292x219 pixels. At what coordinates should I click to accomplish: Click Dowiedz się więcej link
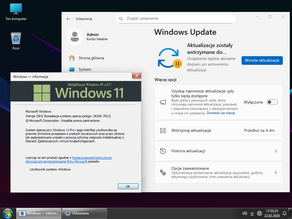(221, 113)
